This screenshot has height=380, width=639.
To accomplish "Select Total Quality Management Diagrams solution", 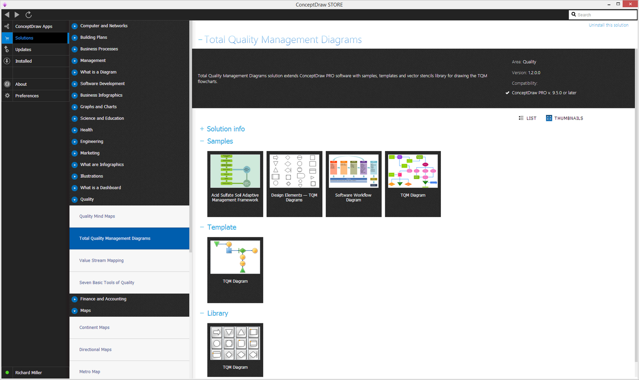I will click(x=130, y=238).
